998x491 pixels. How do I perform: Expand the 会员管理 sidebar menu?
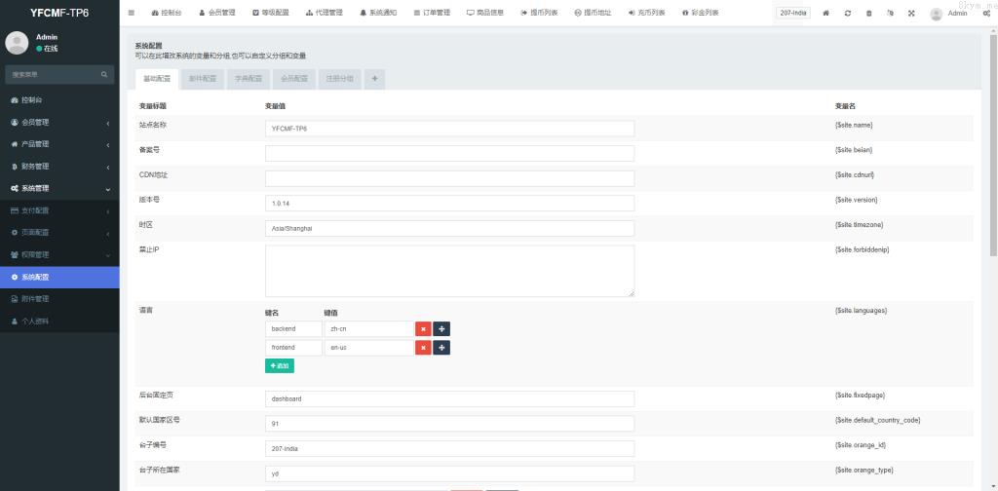point(58,122)
